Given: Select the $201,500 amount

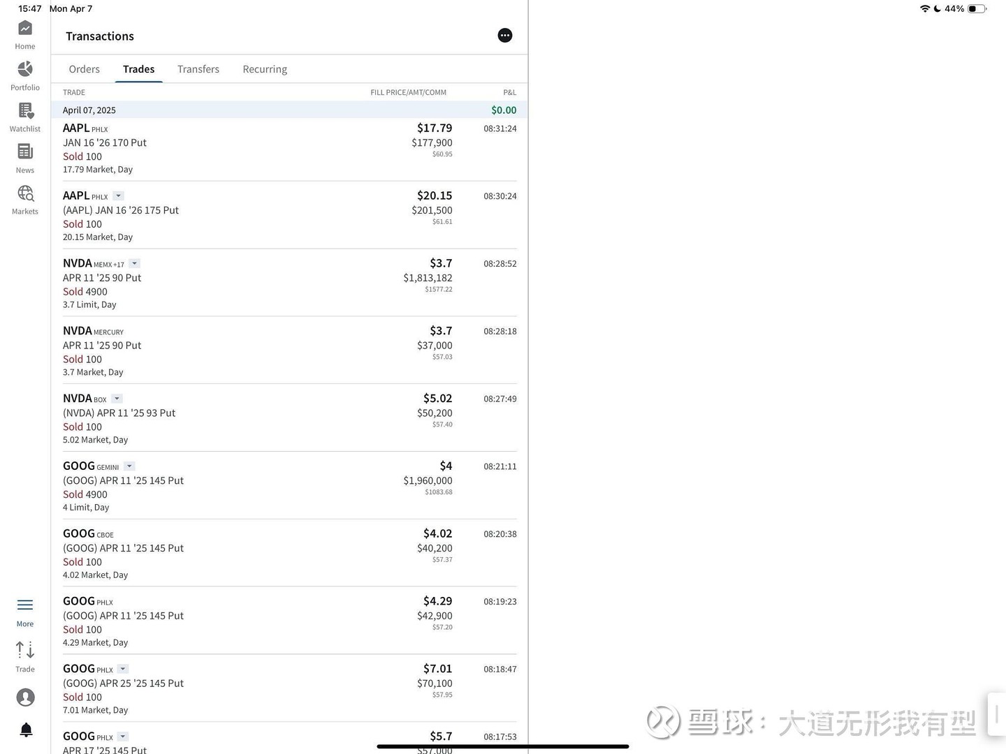Looking at the screenshot, I should [432, 210].
